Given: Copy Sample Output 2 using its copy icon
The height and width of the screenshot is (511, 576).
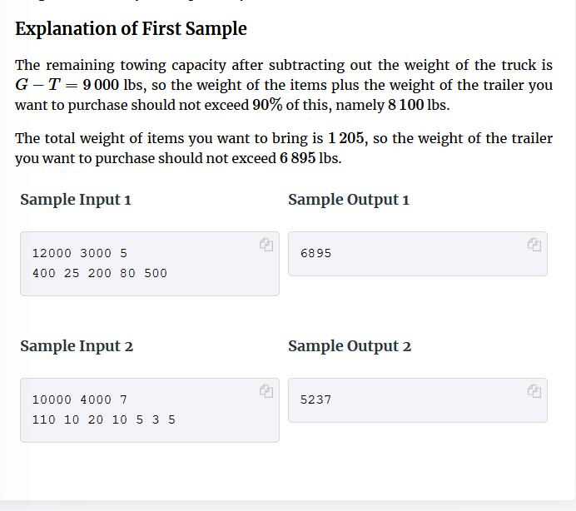Looking at the screenshot, I should pyautogui.click(x=534, y=391).
